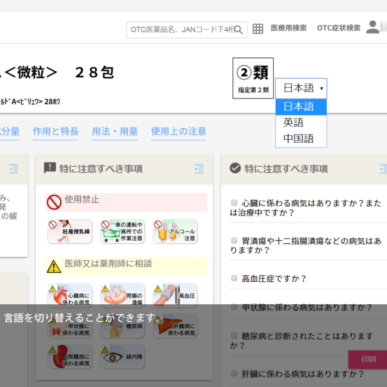Enable the 高血圧ですか checkbox
The width and height of the screenshot is (387, 387).
click(x=234, y=278)
